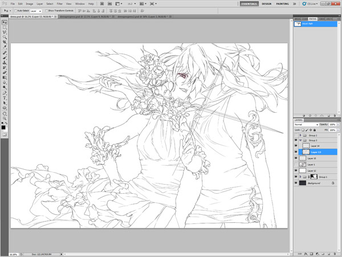Select the Eraser tool

[x=5, y=72]
